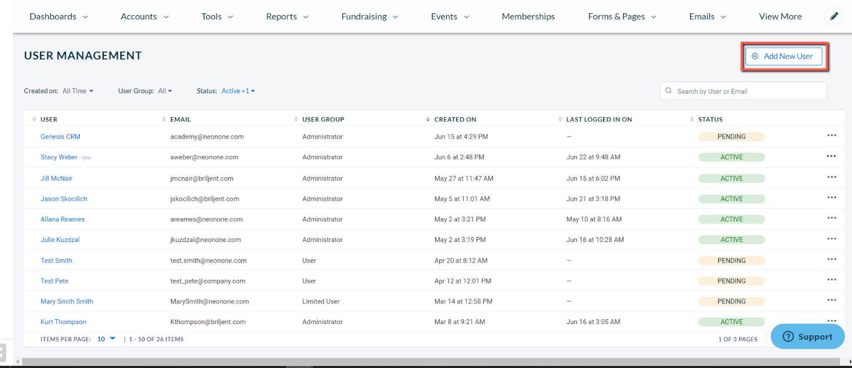Open the Tools dropdown menu
852x368 pixels.
(x=217, y=17)
